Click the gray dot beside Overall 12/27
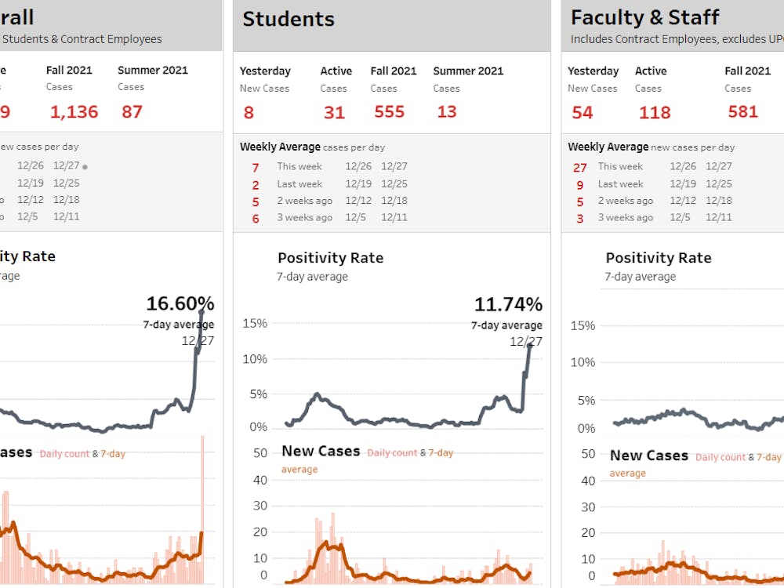The height and width of the screenshot is (588, 784). [x=85, y=167]
